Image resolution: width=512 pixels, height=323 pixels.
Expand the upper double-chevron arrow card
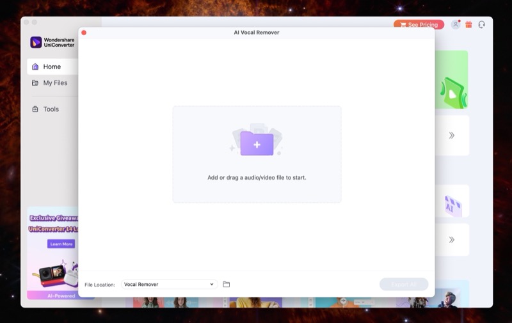[452, 136]
